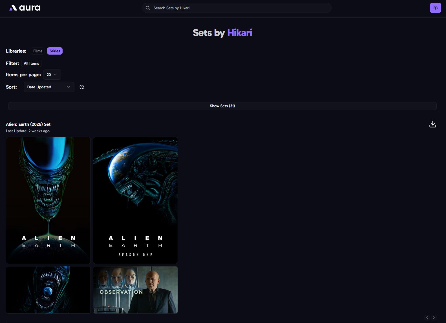
Task: Go to previous page arrow
Action: click(x=427, y=318)
